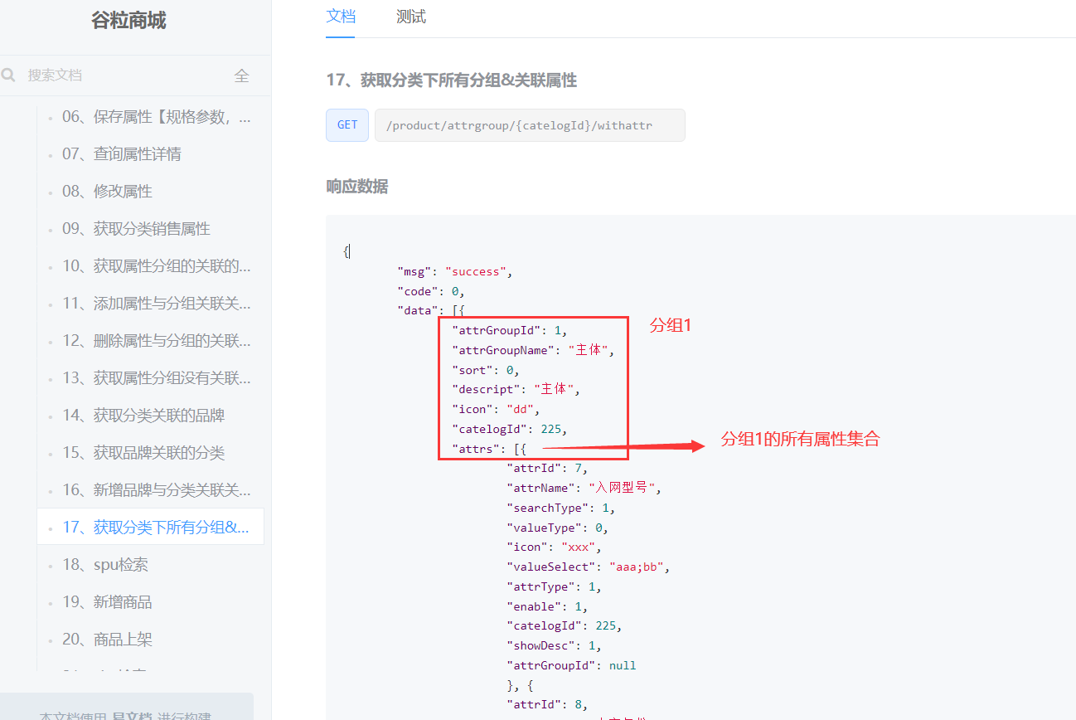Switch to the 文档 tab

pos(341,17)
